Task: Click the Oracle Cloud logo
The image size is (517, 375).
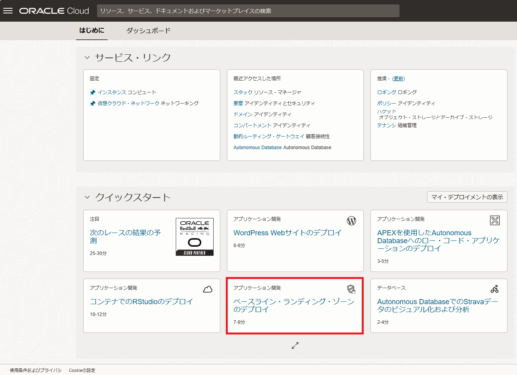Action: point(54,11)
